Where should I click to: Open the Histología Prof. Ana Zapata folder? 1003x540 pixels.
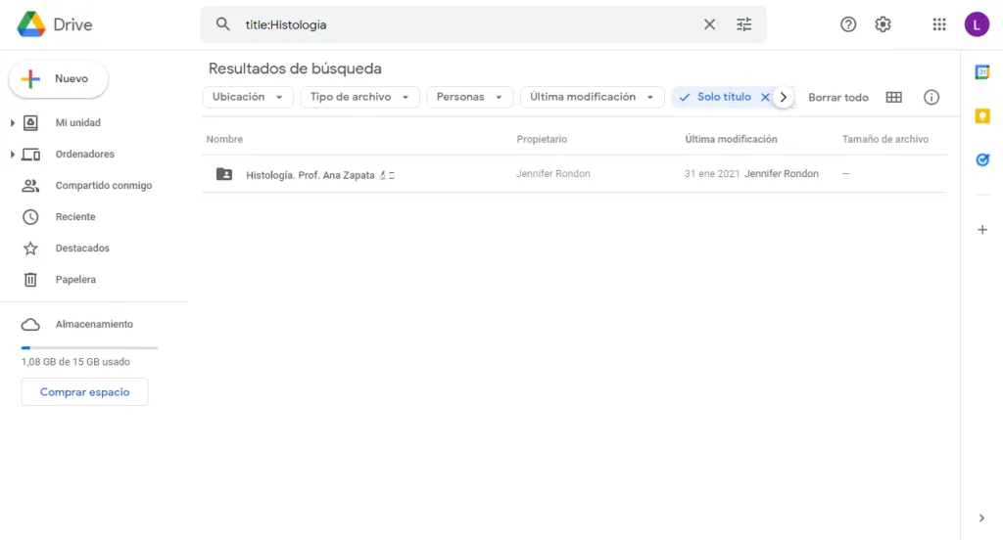[x=310, y=174]
